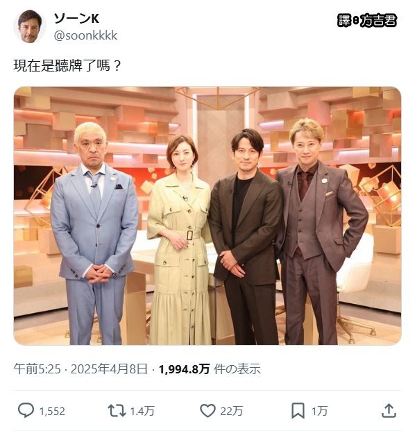Click the 1万 bookmark count
415x431 pixels.
[x=319, y=411]
